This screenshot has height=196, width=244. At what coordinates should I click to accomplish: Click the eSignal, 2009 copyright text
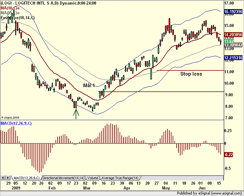point(10,117)
